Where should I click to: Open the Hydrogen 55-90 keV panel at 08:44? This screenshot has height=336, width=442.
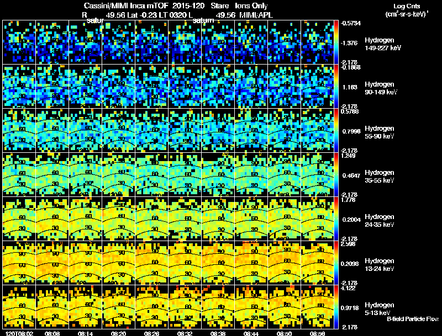coord(251,130)
